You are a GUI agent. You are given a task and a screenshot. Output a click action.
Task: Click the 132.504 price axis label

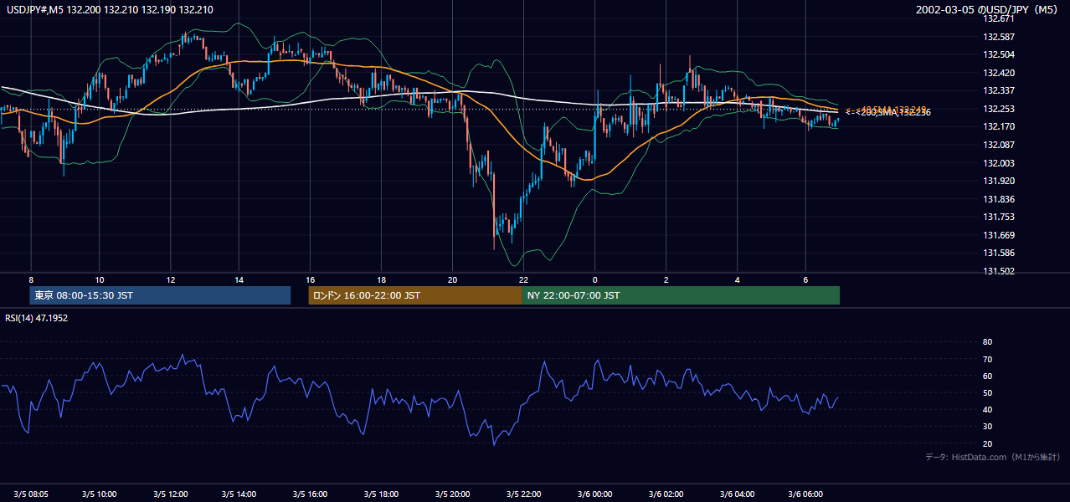999,55
